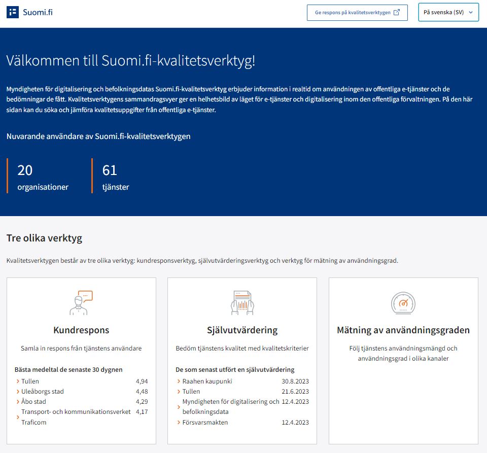Click the arrow icon beside Raahen kaupunki
Screen dimensions: 487x453
[x=179, y=381]
